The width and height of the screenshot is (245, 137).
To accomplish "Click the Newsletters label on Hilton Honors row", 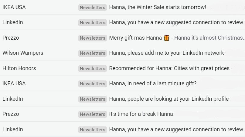I will point(92,69).
